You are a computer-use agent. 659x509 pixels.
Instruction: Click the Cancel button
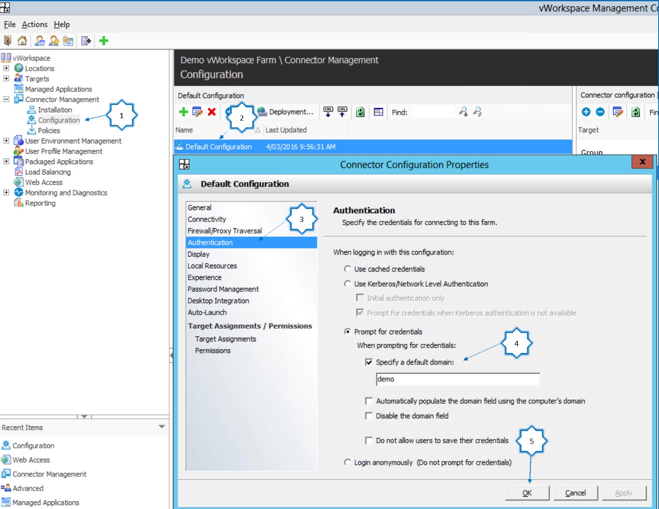pos(576,493)
